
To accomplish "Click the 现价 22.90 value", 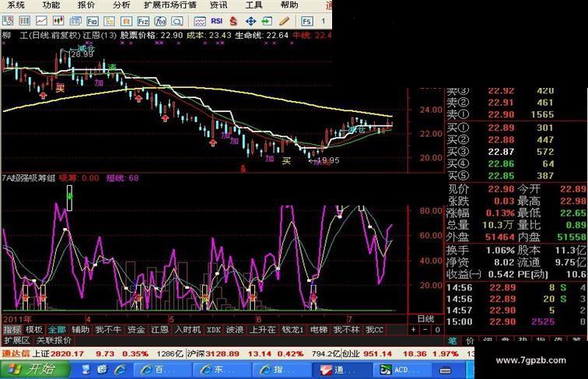I will pyautogui.click(x=501, y=189).
